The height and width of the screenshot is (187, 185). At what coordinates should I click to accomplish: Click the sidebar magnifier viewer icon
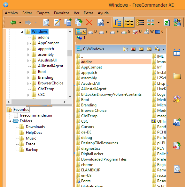click(177, 169)
